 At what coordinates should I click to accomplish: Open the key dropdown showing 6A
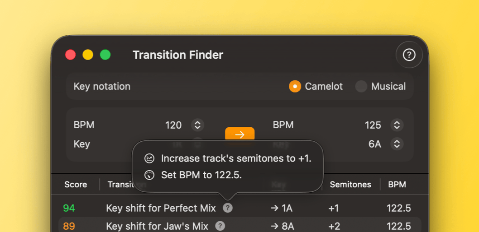pyautogui.click(x=397, y=144)
